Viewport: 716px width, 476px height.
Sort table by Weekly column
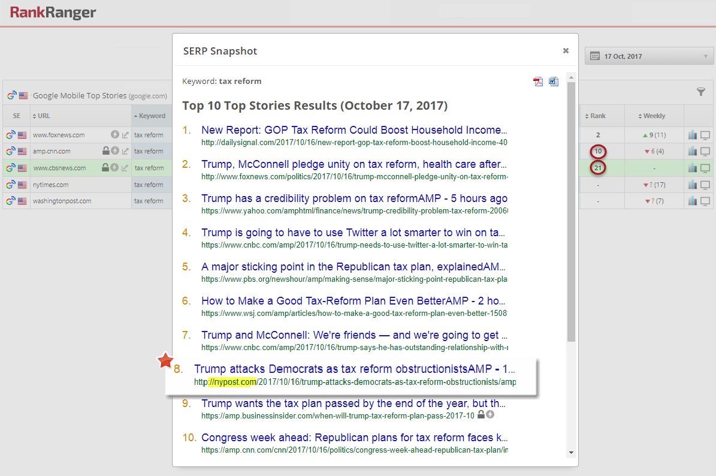coord(654,116)
